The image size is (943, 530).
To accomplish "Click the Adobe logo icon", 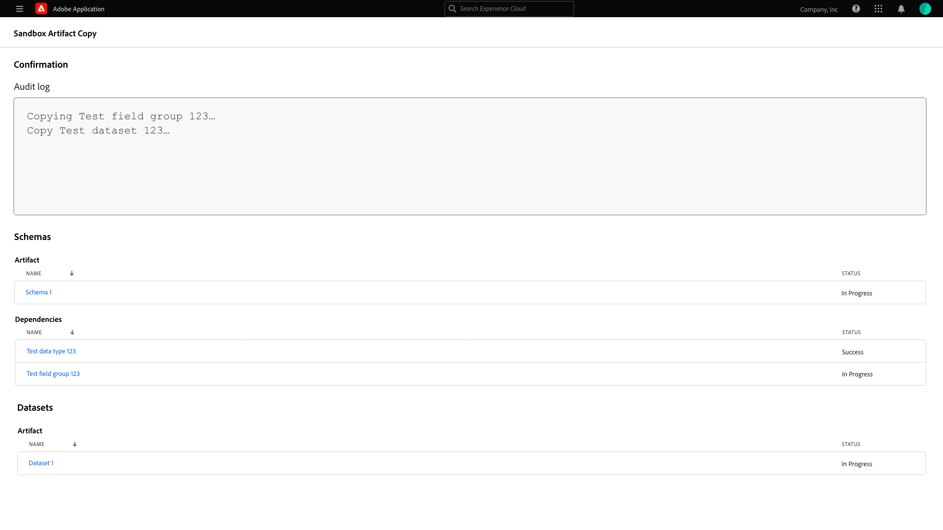I will pyautogui.click(x=41, y=9).
